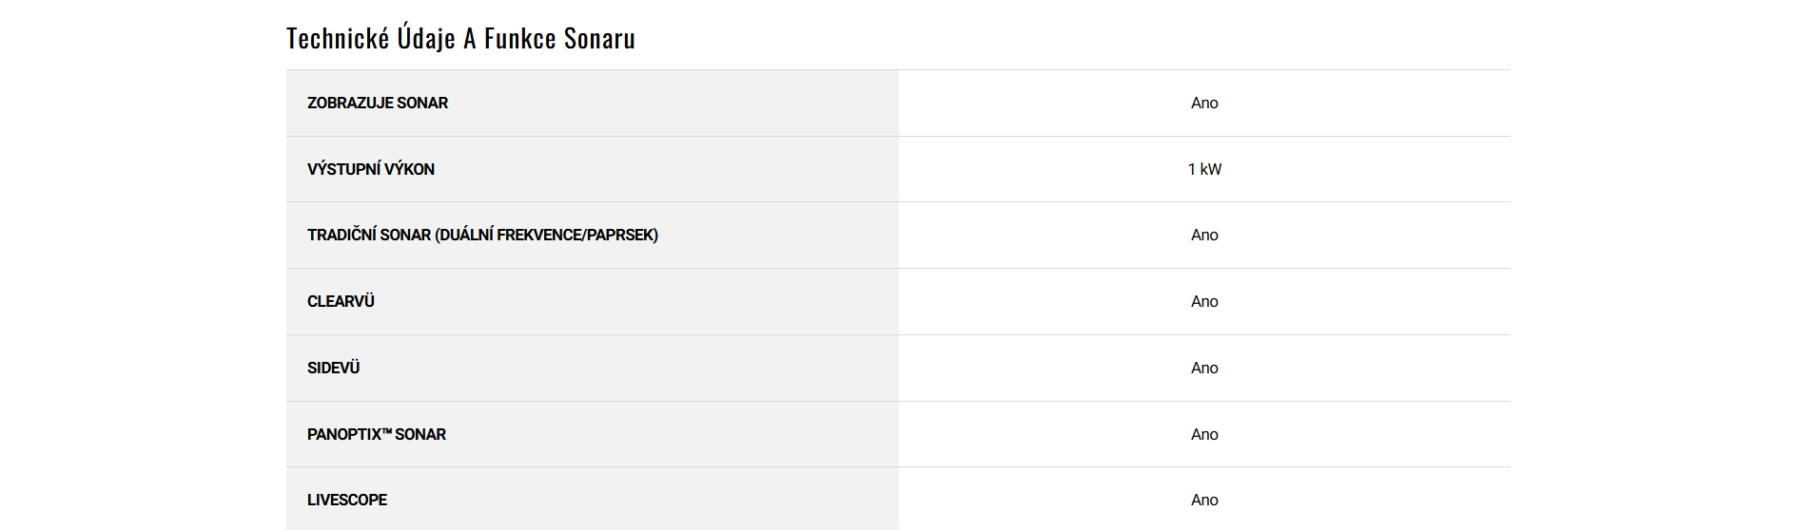Click the PANOPTIX™ SONAR label
This screenshot has width=1796, height=530.
(x=376, y=434)
